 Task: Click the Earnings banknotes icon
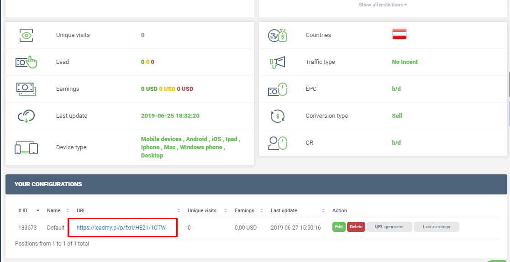(x=26, y=89)
